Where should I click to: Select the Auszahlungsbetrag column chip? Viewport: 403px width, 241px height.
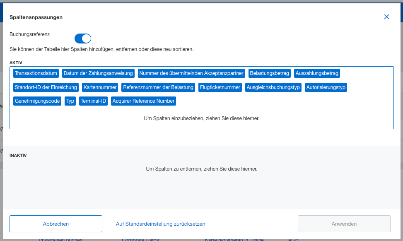click(x=317, y=73)
